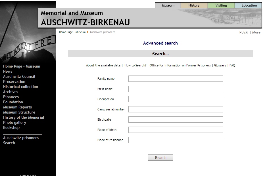Click the Museum link in the breadcrumb
The width and height of the screenshot is (265, 176).
coord(80,32)
